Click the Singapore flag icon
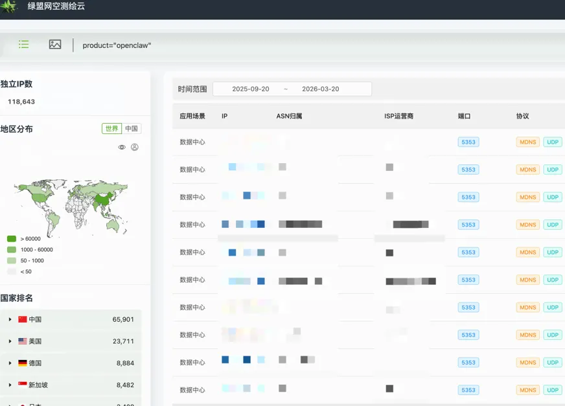Image resolution: width=565 pixels, height=406 pixels. (23, 385)
